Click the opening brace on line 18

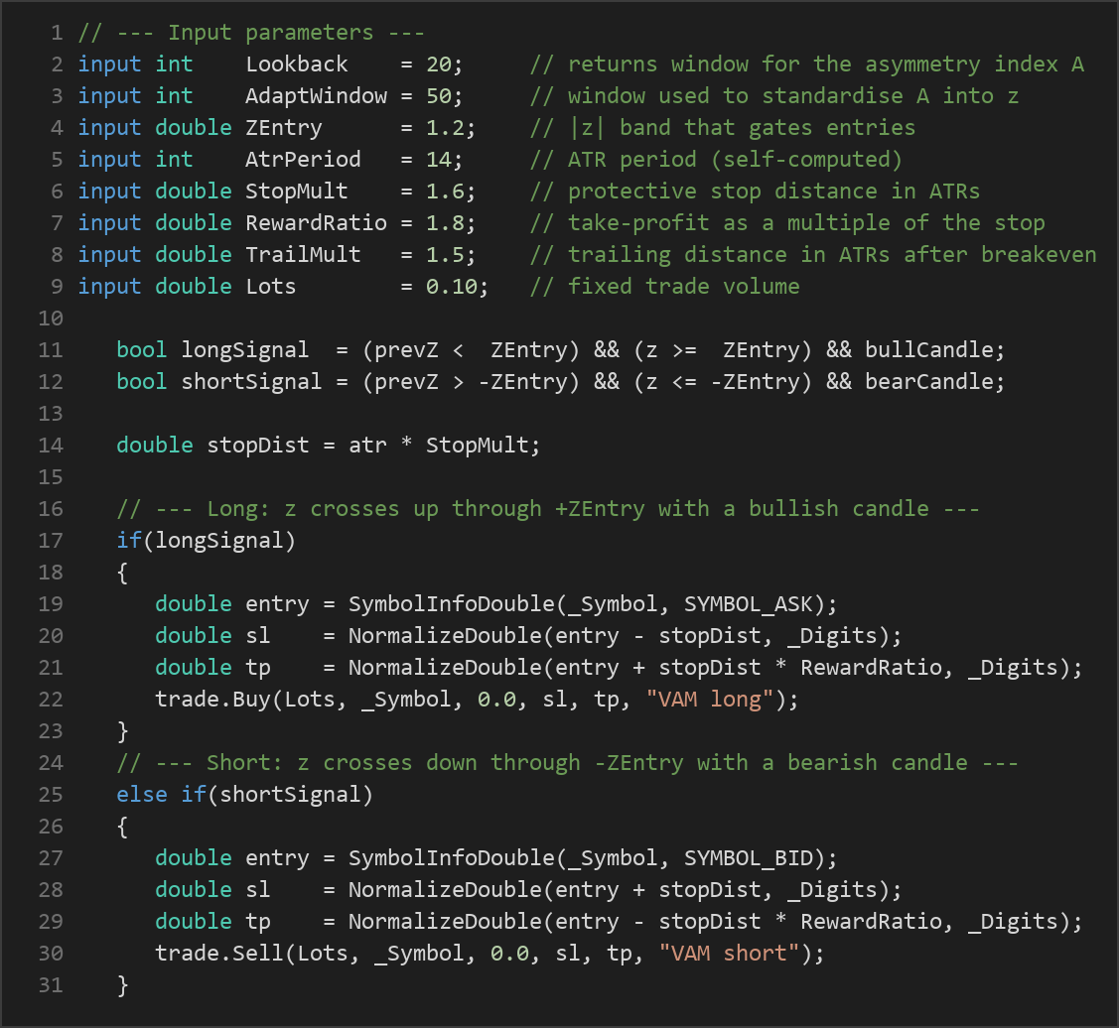(123, 573)
